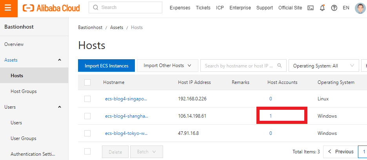Screen dimensions: 367x160
Task: Click IP address 106.14.198.61
Action: point(192,116)
